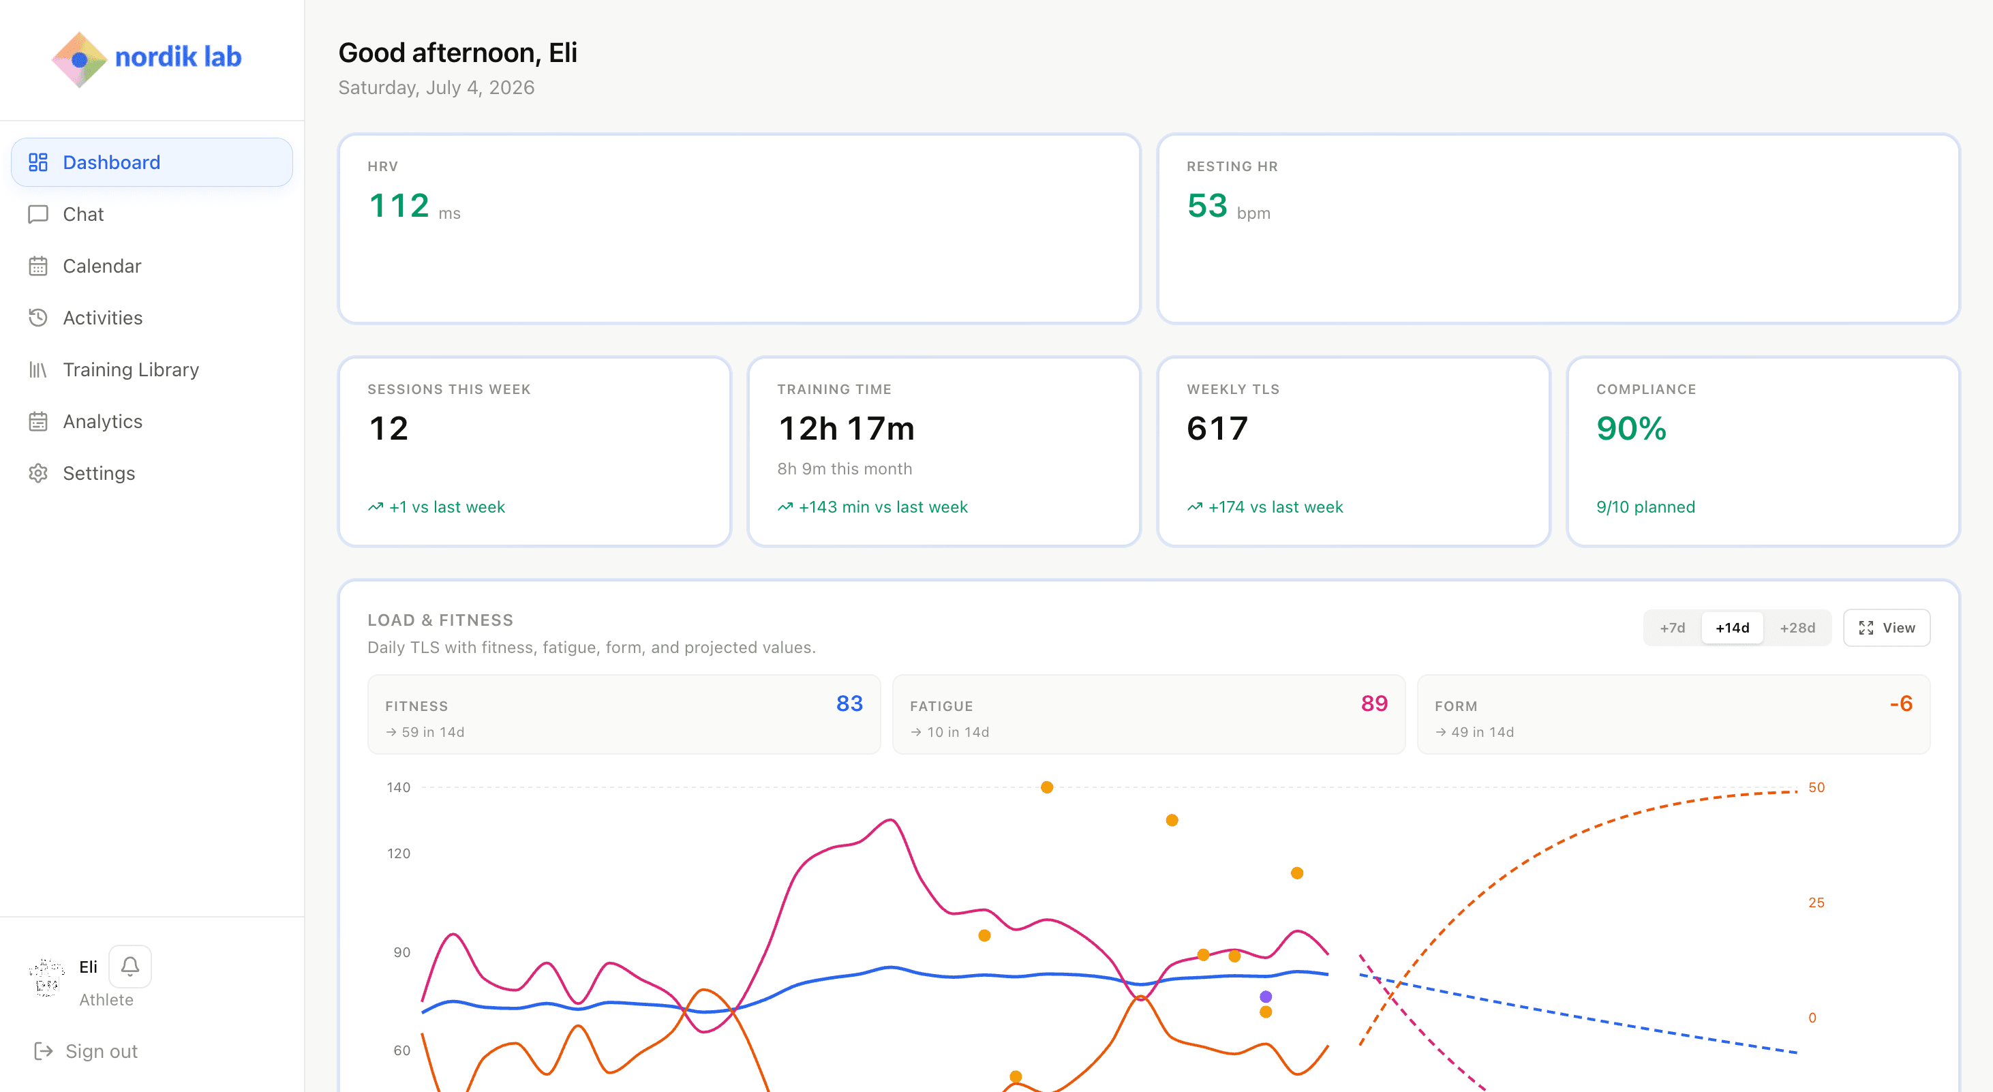Click '8h 9m this month' text

844,469
